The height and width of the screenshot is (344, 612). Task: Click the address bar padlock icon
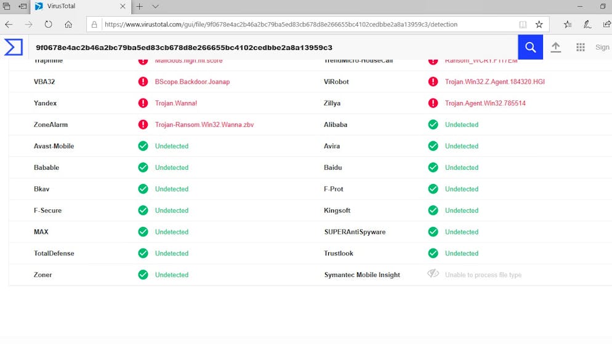94,24
